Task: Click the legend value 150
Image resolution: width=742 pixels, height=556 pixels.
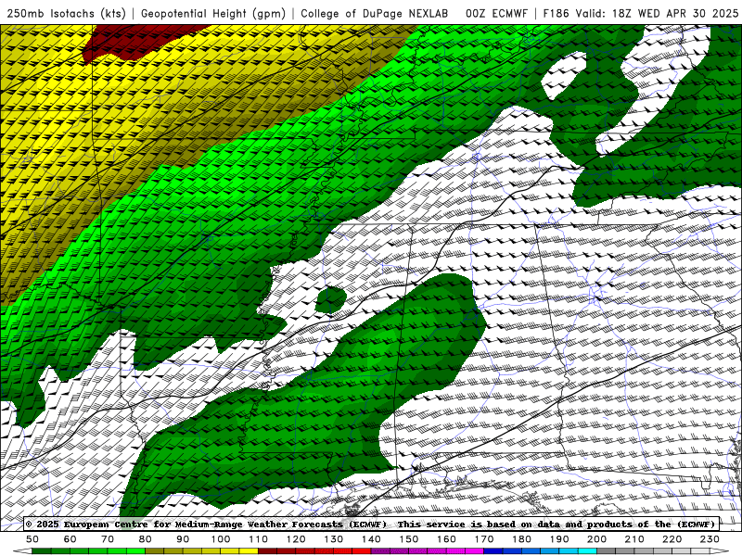Action: point(409,539)
